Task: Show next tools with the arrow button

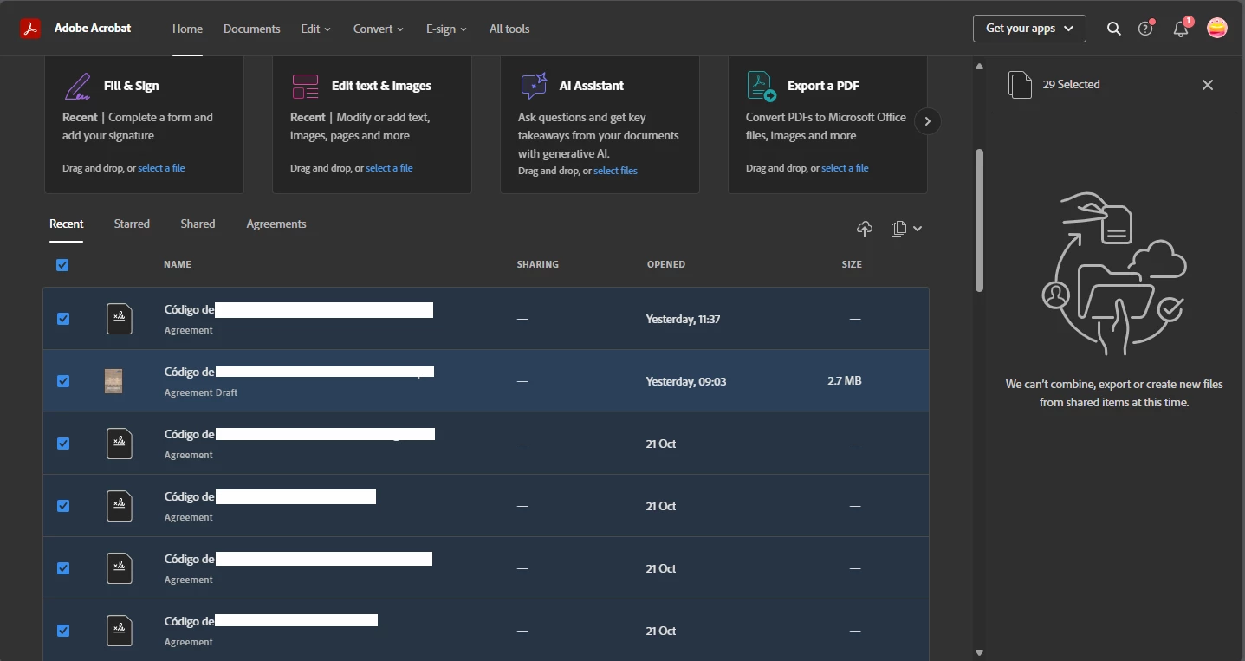Action: (927, 121)
